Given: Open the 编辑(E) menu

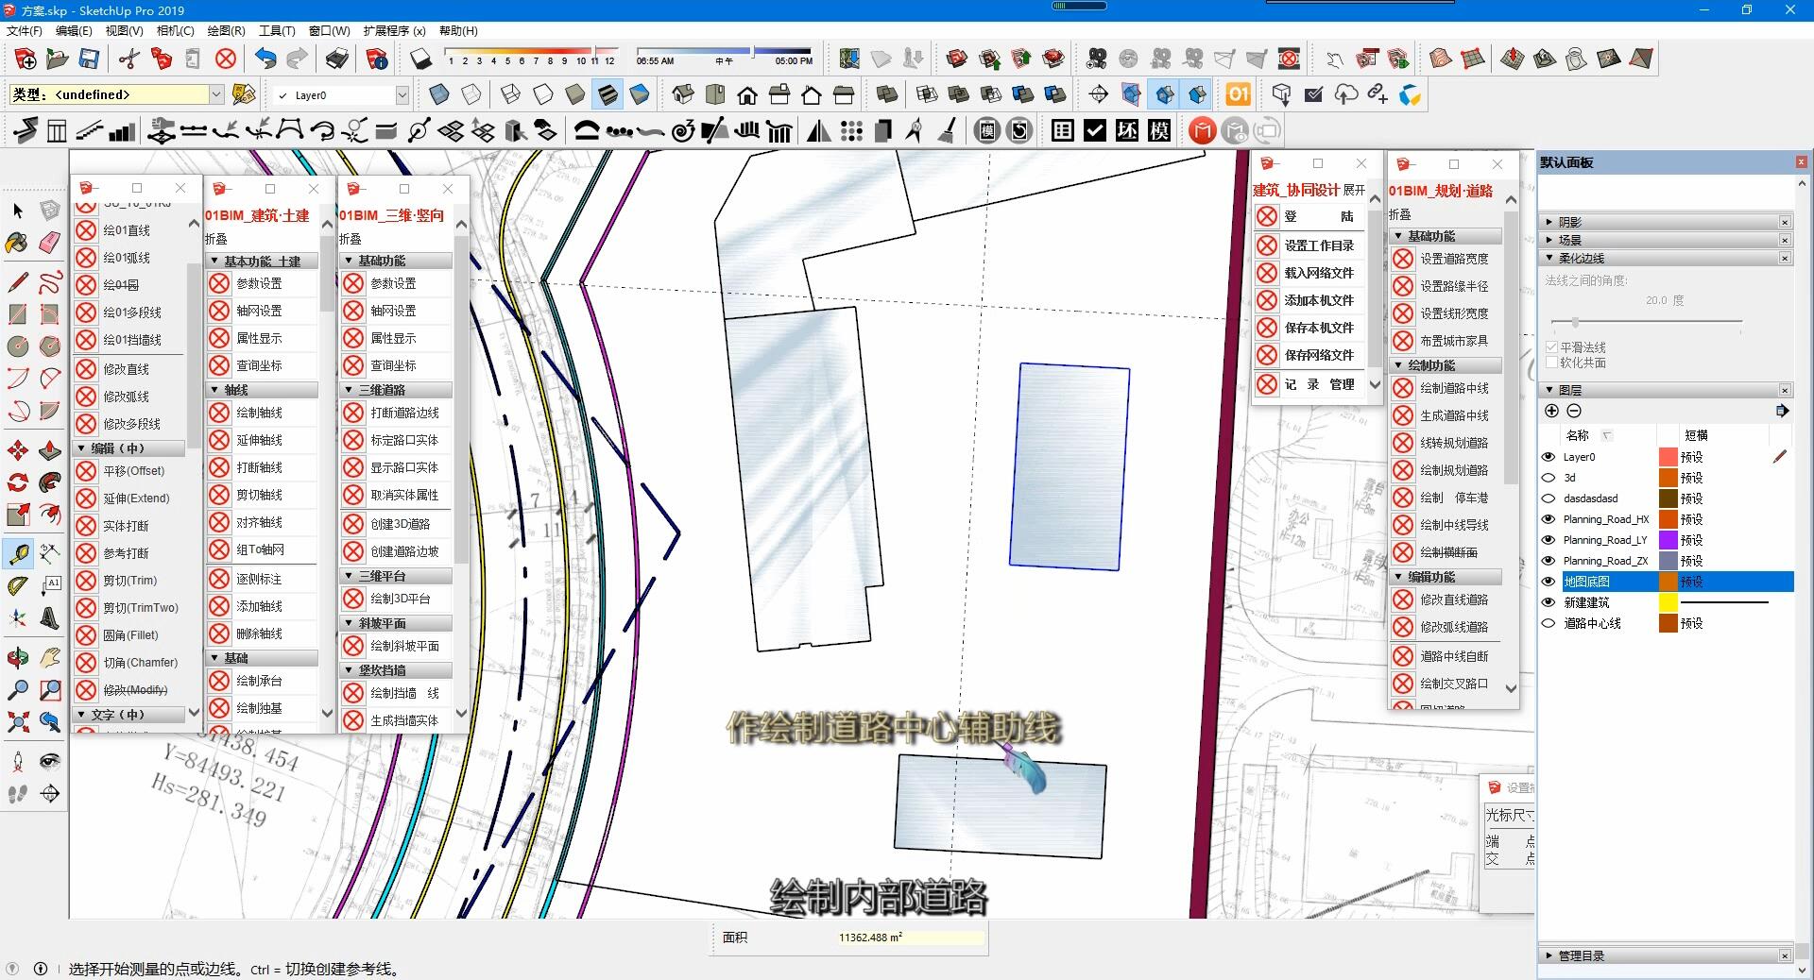Looking at the screenshot, I should (x=74, y=31).
